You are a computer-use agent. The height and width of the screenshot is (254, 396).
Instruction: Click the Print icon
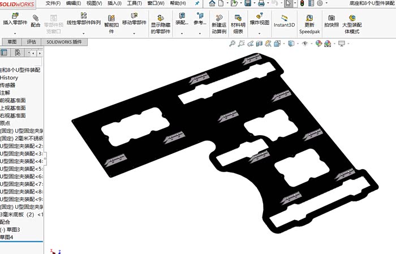point(261,3)
